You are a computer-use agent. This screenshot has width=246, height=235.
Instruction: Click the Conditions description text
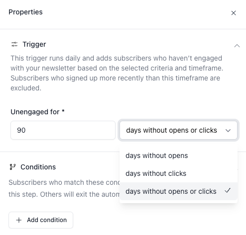click(64, 188)
